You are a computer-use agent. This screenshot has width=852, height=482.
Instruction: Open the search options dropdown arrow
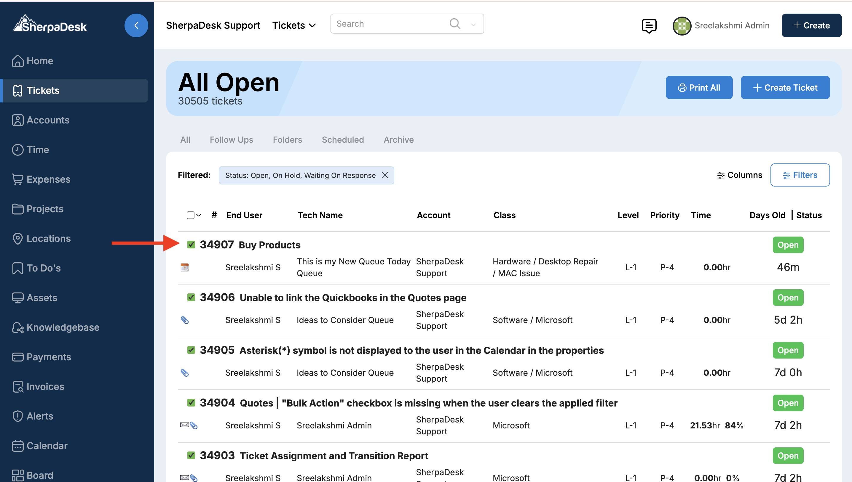click(x=473, y=24)
